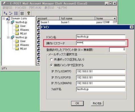Image resolution: width=135 pixels, height=112 pixels.
Task: Open the MList folder under testhvc.jp
Action: tap(23, 49)
